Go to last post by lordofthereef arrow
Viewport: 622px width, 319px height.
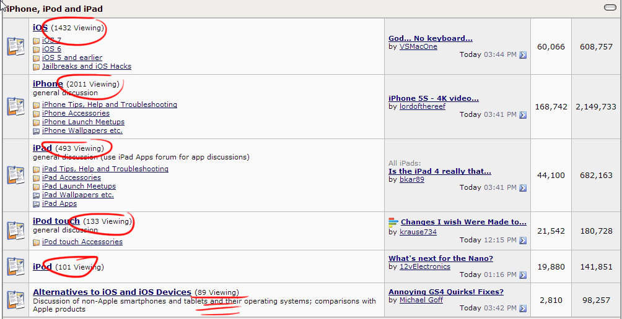pos(523,115)
